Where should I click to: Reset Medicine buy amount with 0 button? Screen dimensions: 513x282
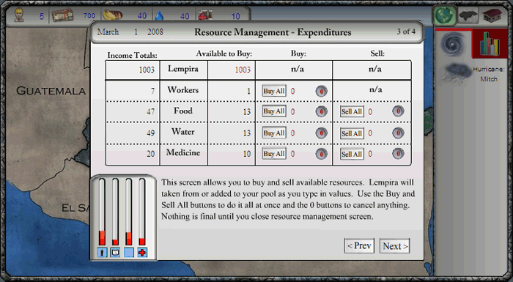click(321, 154)
